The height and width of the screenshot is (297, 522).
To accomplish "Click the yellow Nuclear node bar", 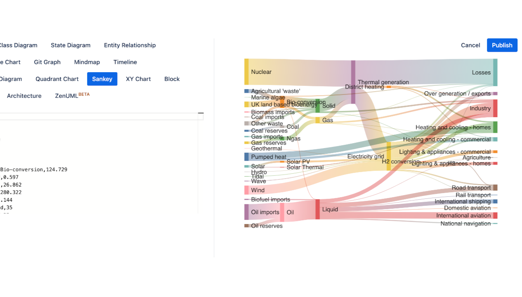I will tap(246, 72).
